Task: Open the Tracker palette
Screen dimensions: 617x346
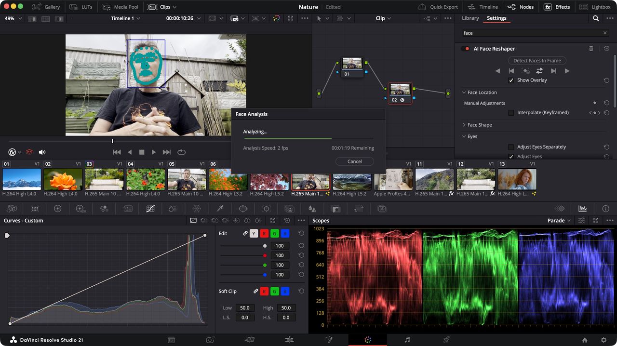Action: click(266, 209)
